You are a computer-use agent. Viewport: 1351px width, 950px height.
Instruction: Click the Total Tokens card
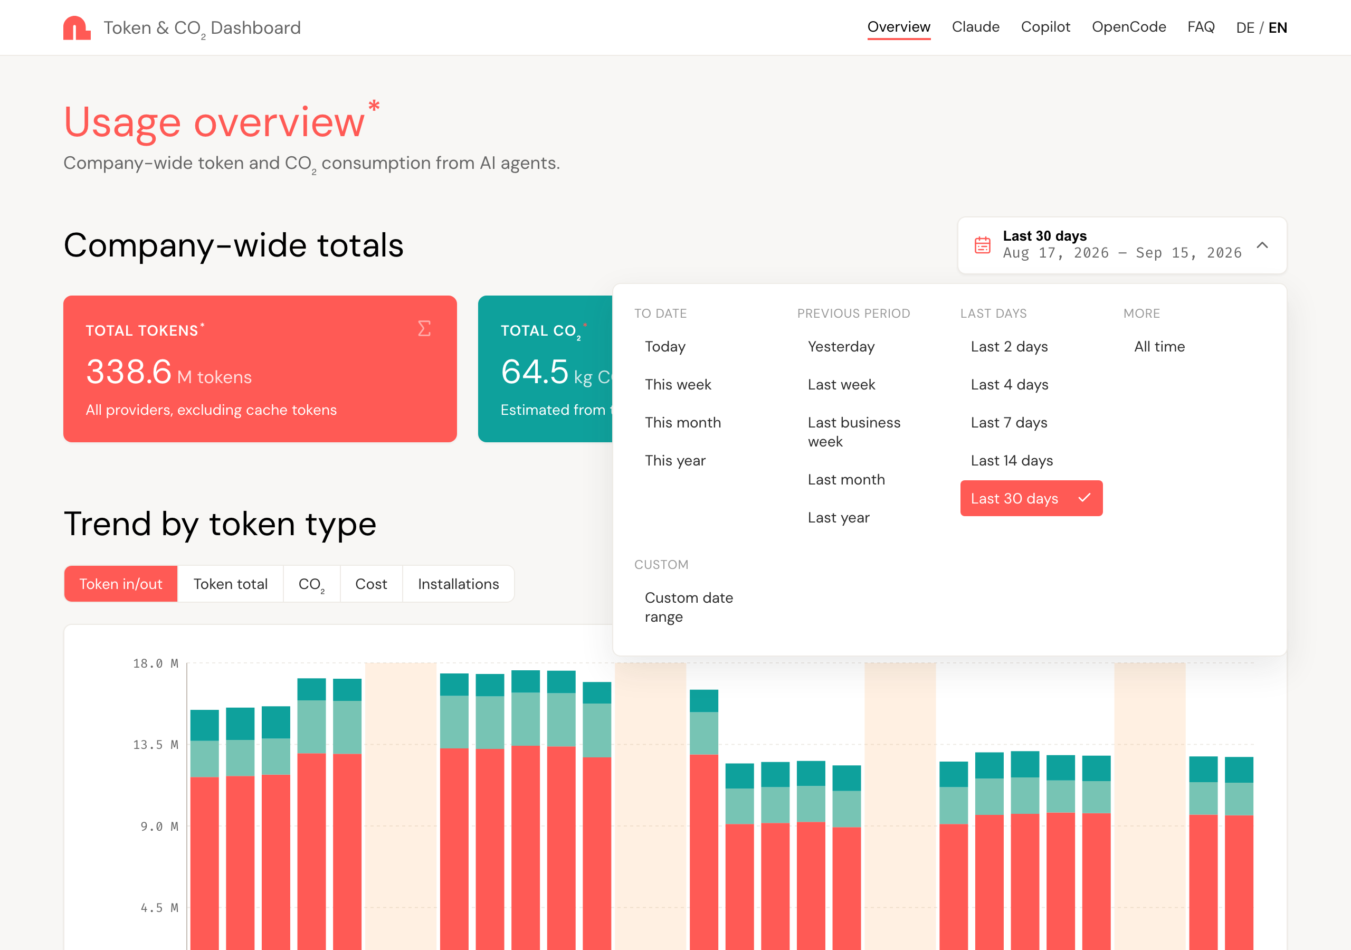coord(260,369)
